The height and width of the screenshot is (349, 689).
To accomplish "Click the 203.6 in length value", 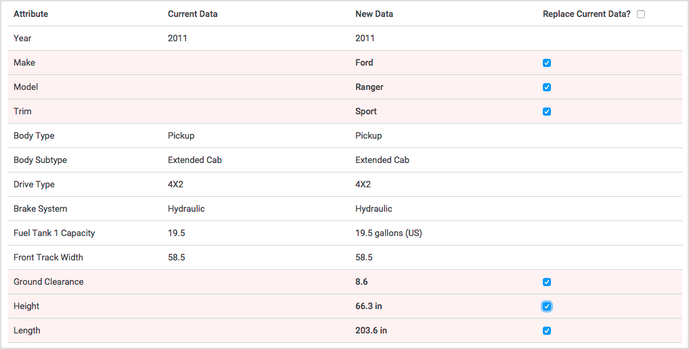I will click(371, 331).
